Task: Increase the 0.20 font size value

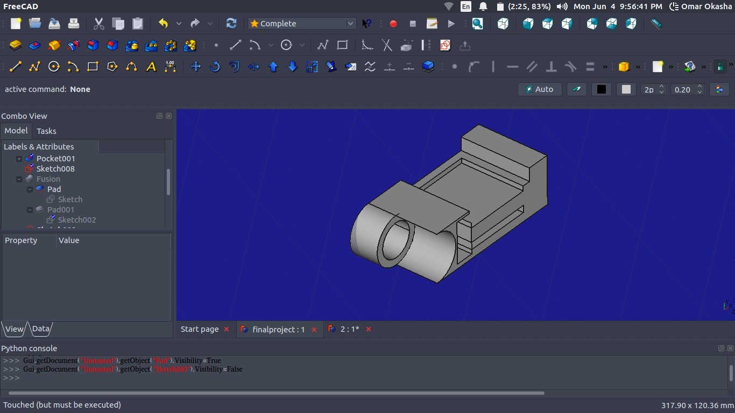Action: click(699, 87)
